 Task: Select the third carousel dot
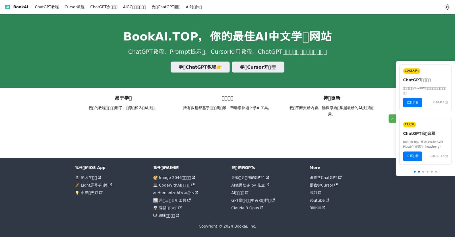click(x=423, y=172)
